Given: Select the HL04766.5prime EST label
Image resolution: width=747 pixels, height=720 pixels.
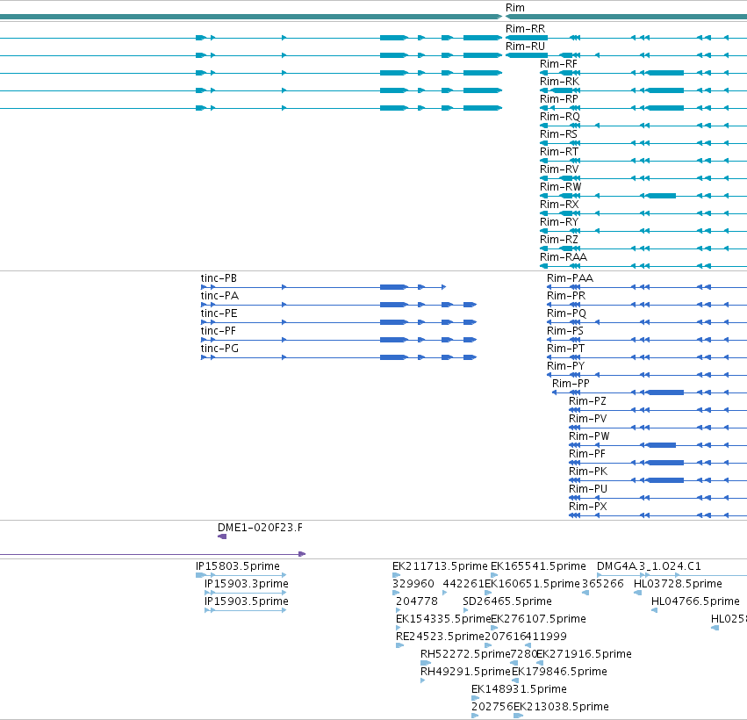Looking at the screenshot, I should pyautogui.click(x=695, y=601).
